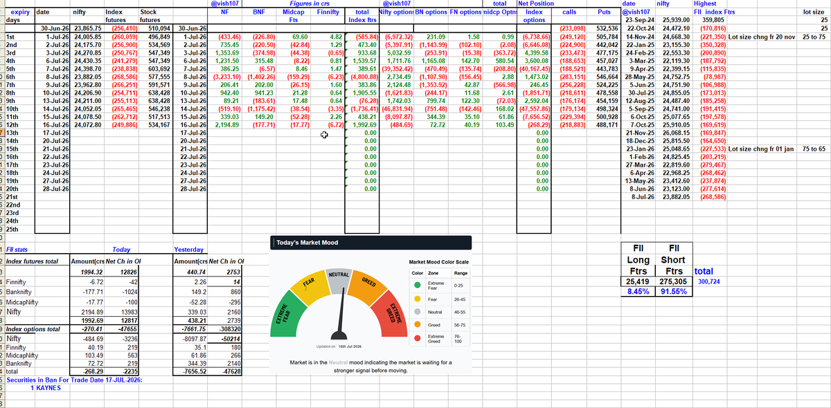
Task: Click today's index options total -270.41
Action: [x=92, y=328]
